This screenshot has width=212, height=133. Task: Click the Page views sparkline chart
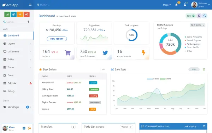[x=94, y=38]
